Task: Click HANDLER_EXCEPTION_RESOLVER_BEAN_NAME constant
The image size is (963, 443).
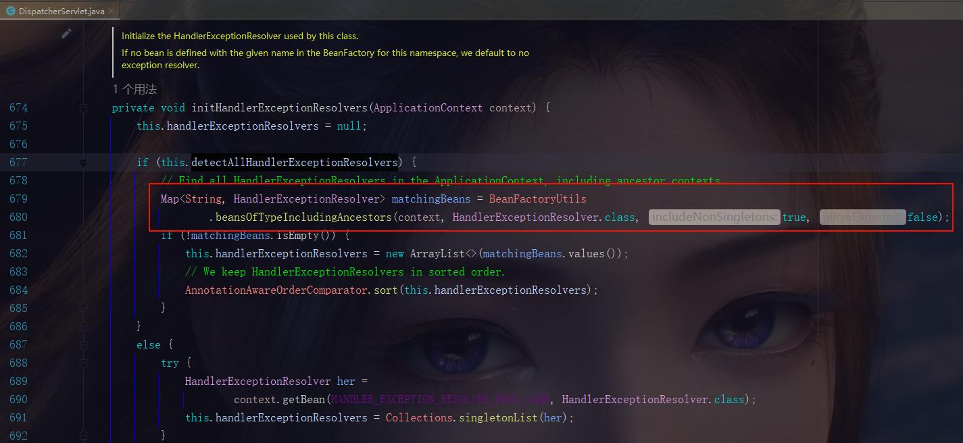Action: pos(441,399)
